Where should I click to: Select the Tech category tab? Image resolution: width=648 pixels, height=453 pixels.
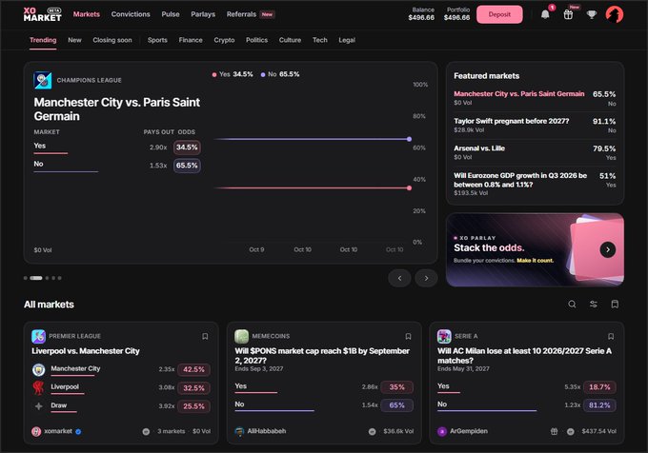point(320,40)
